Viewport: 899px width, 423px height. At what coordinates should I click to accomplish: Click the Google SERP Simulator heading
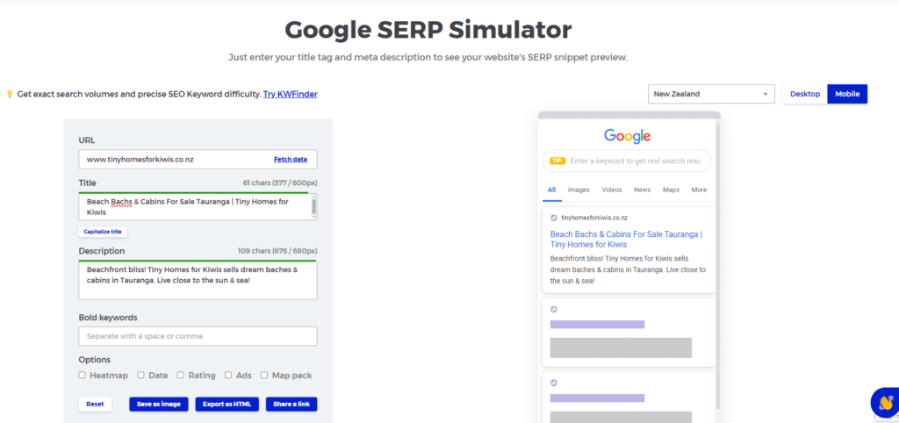point(428,29)
